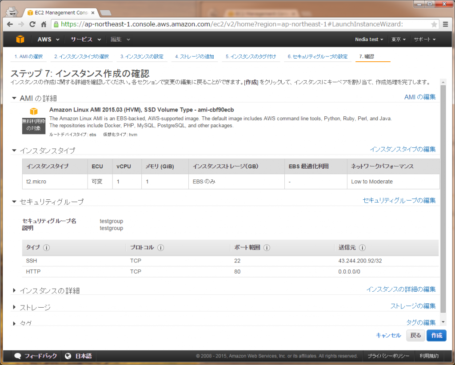
Task: Click the t2.micro table cell
Action: click(x=55, y=182)
